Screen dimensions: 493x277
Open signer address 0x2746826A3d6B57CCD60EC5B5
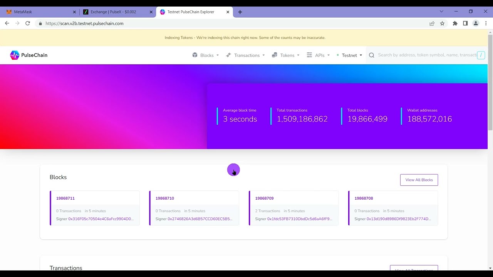pos(200,219)
